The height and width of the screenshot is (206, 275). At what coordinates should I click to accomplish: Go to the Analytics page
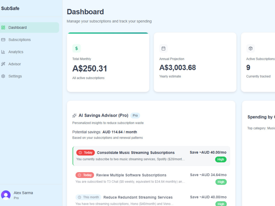coord(29,52)
